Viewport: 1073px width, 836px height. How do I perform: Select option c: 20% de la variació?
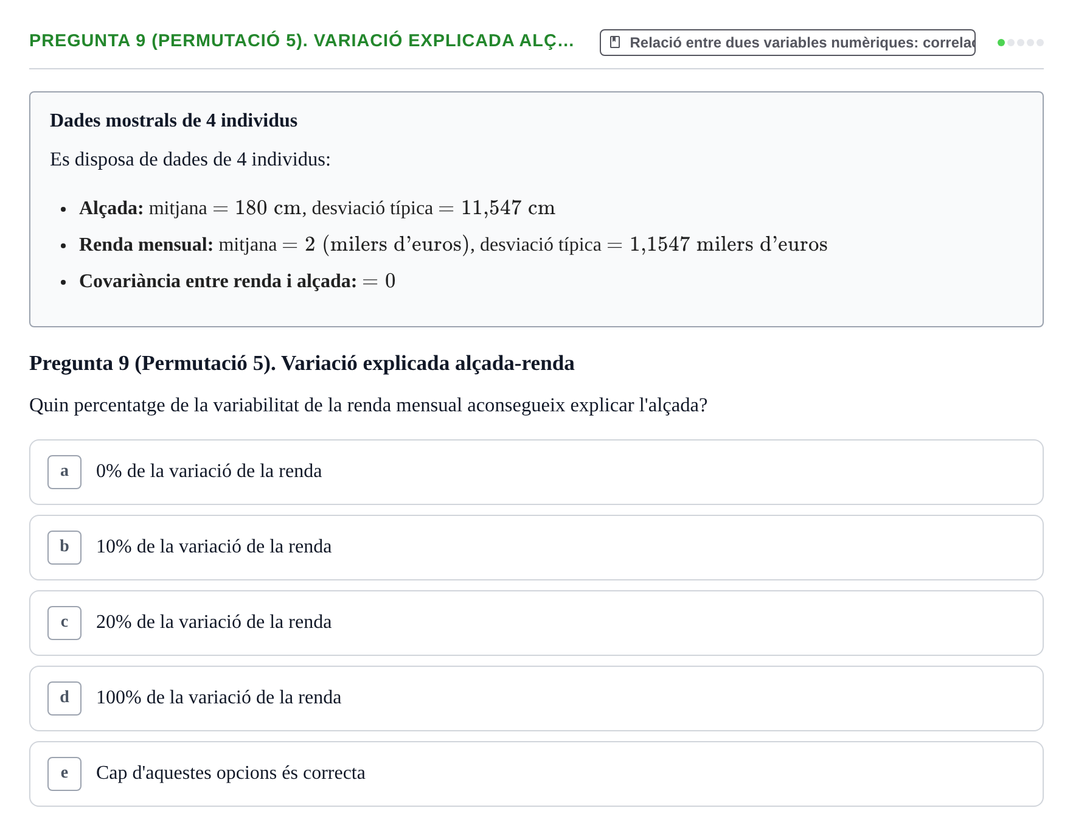[536, 623]
